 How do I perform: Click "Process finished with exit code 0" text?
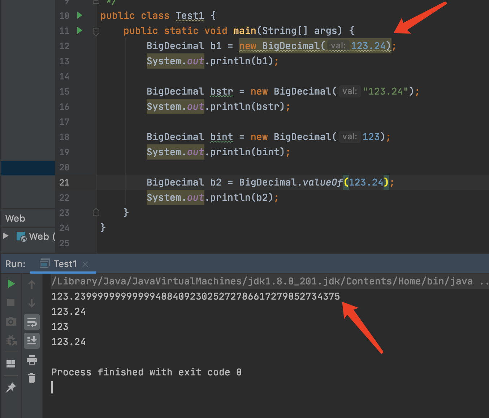(x=146, y=372)
